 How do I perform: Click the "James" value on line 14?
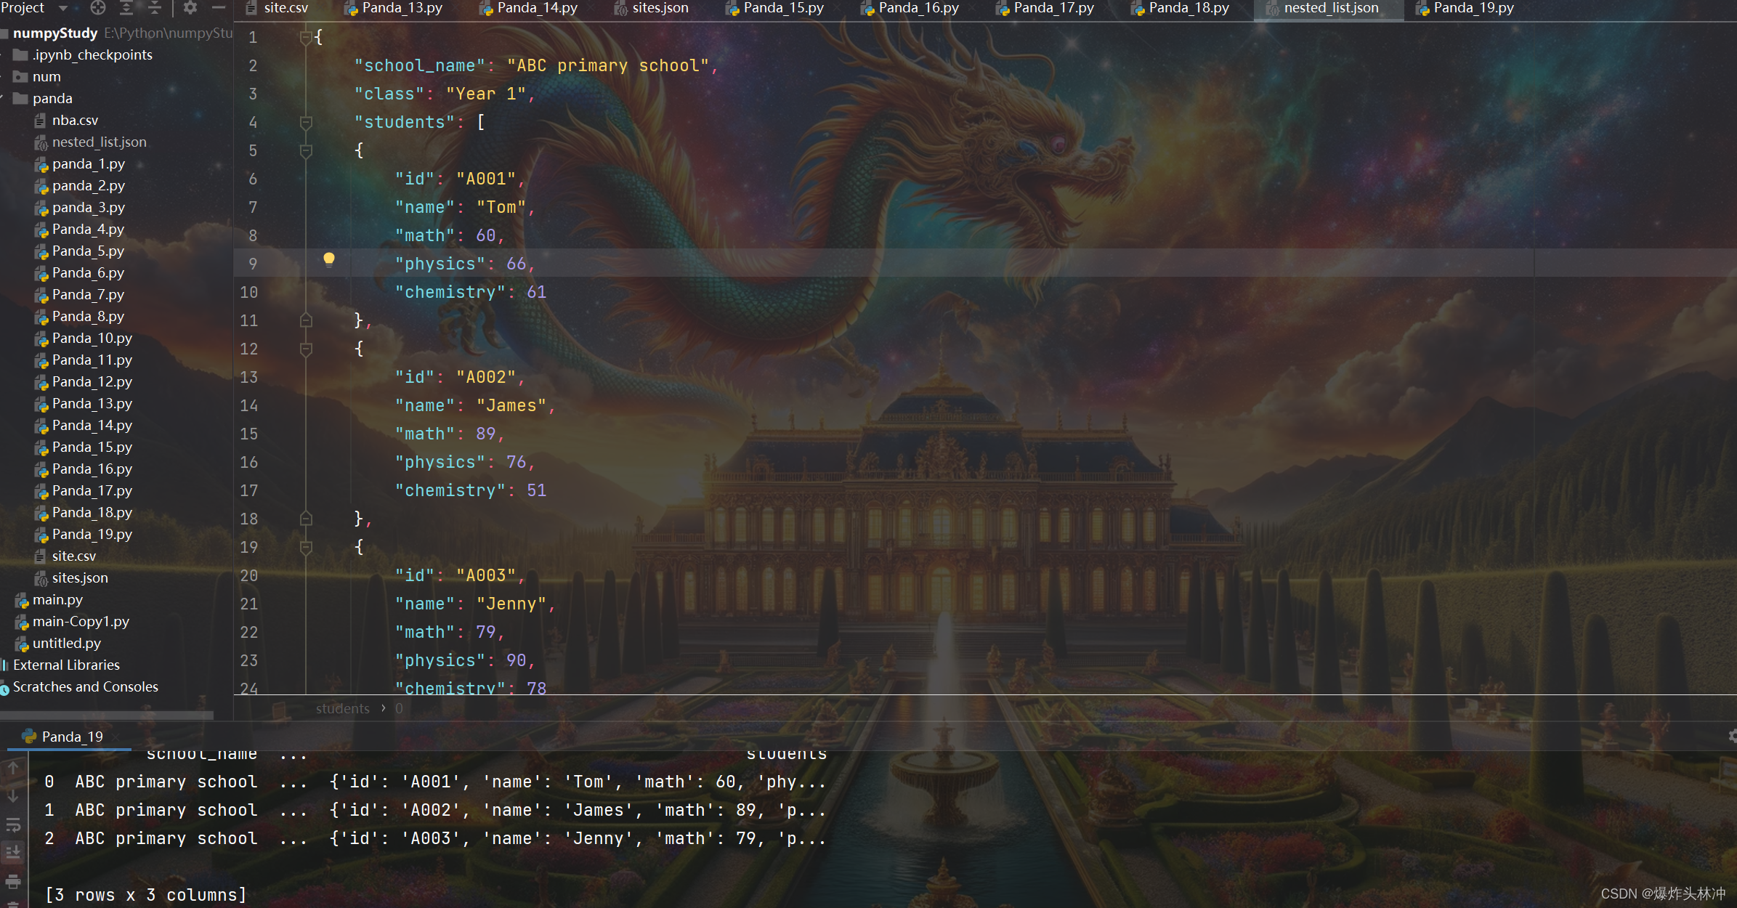511,405
